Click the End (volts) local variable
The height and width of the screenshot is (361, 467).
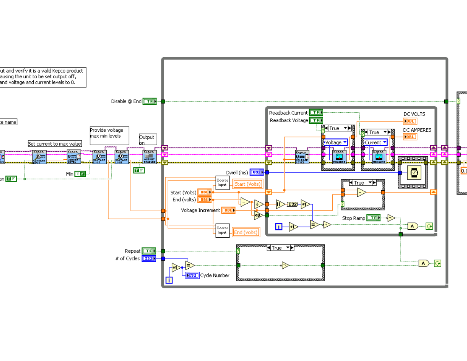point(246,232)
